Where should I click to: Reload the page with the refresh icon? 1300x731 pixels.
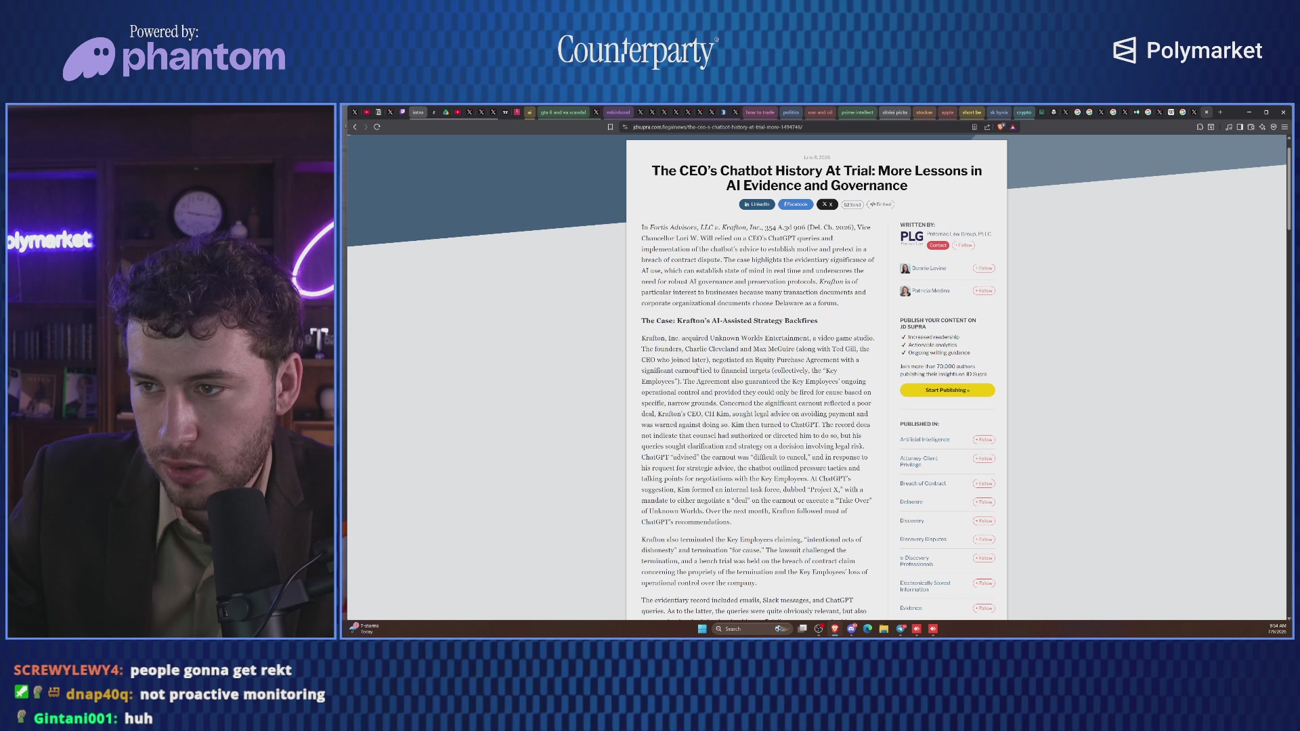377,127
